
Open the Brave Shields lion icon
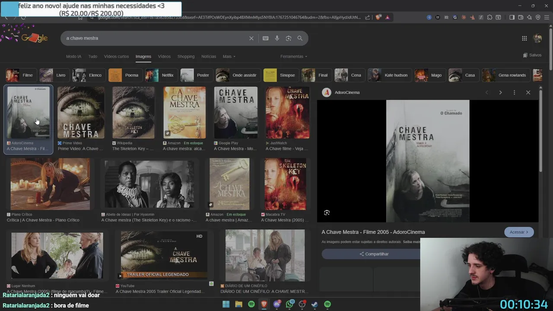(x=378, y=17)
